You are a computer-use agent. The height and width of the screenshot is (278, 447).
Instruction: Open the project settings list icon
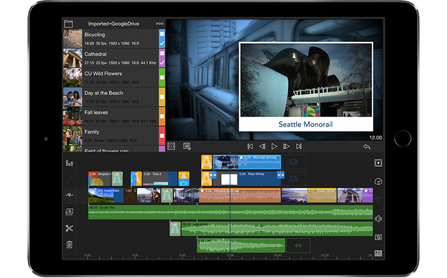point(187,146)
